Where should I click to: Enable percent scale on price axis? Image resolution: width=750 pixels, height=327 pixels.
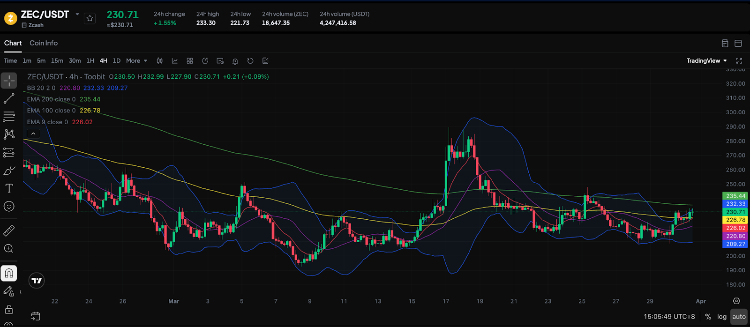[708, 317]
